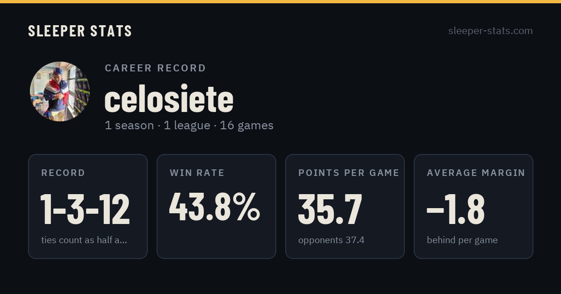
Task: Click the CAREER RECORD label
Action: pos(155,68)
